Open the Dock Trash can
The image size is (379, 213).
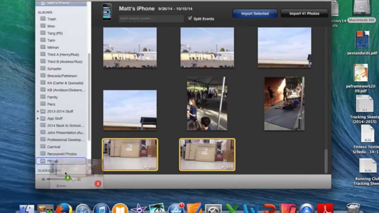tap(353, 208)
